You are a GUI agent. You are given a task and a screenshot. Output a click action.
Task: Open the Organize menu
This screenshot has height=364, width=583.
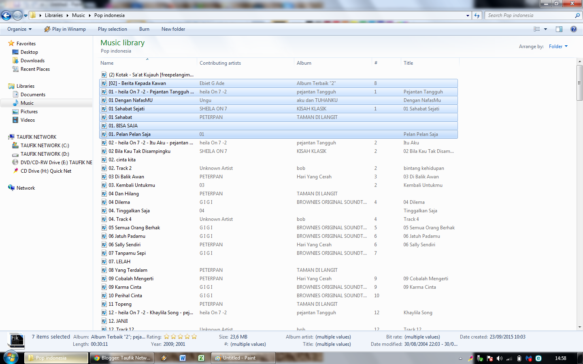click(x=19, y=29)
